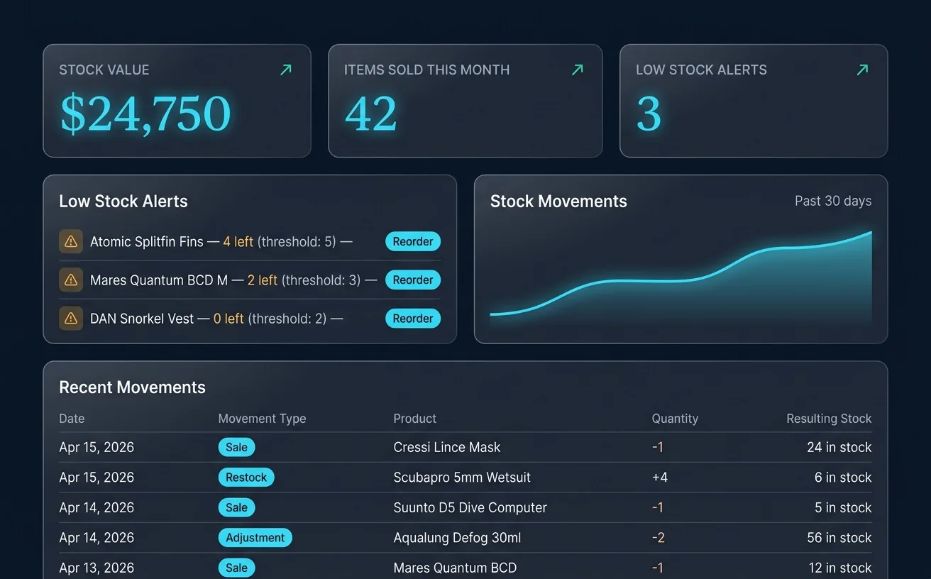
Task: Click the Mares Quantum BCD M alert text
Action: pos(233,280)
